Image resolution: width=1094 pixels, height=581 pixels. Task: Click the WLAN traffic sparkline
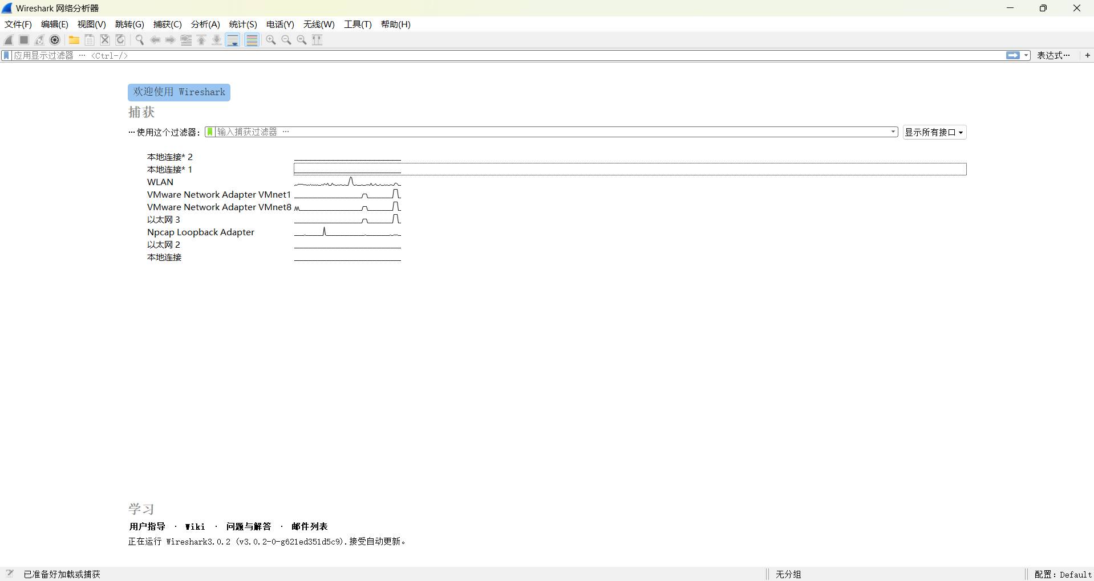pos(347,182)
